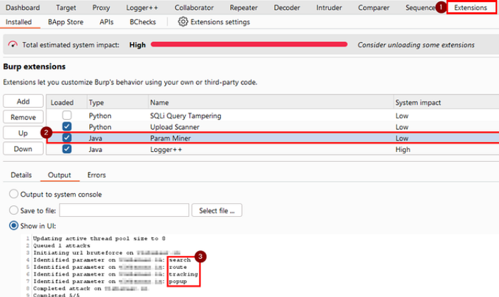Open the extension Errors tab
This screenshot has width=499, height=297.
(x=97, y=175)
